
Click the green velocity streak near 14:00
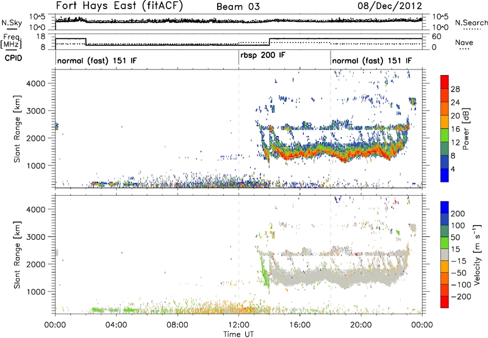265,271
